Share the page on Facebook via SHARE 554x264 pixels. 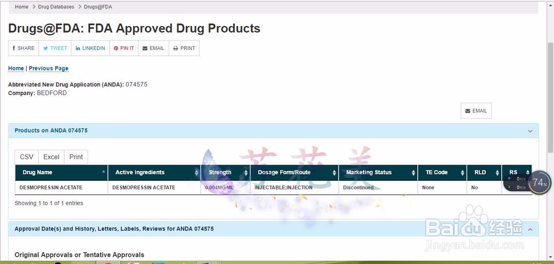pyautogui.click(x=24, y=48)
